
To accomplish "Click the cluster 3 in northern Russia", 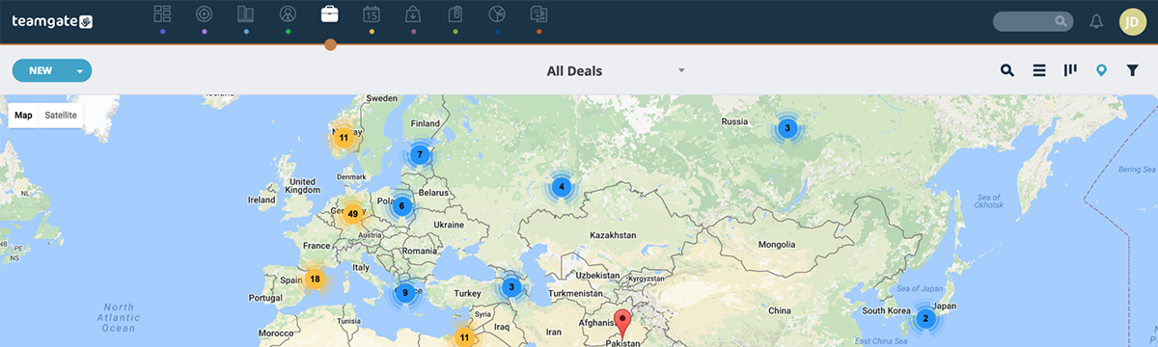I will (786, 127).
